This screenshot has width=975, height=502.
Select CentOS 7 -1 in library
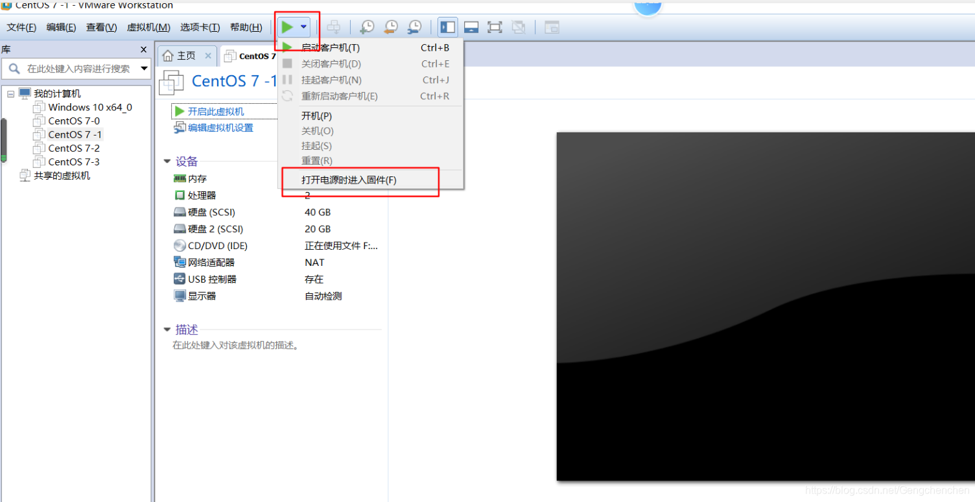(75, 134)
